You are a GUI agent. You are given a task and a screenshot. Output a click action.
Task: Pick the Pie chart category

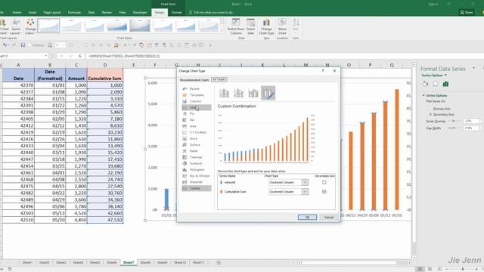[197, 113]
